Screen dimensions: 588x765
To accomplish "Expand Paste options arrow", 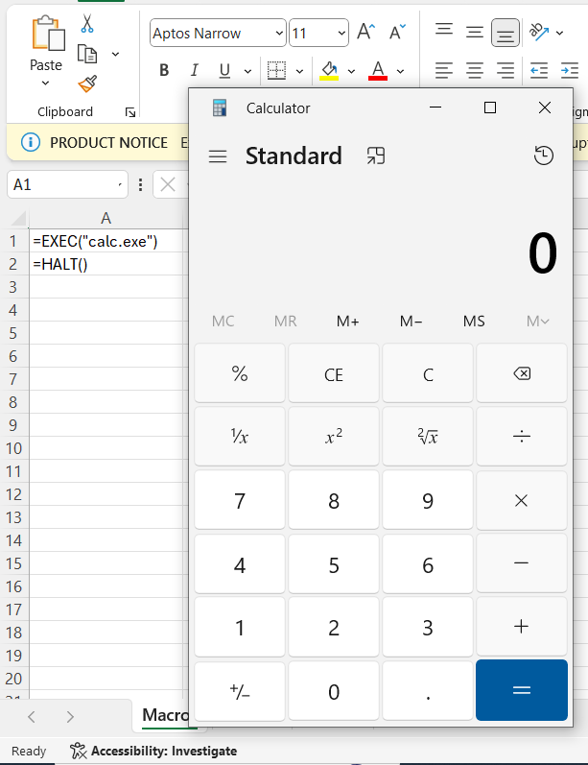I will pyautogui.click(x=45, y=84).
